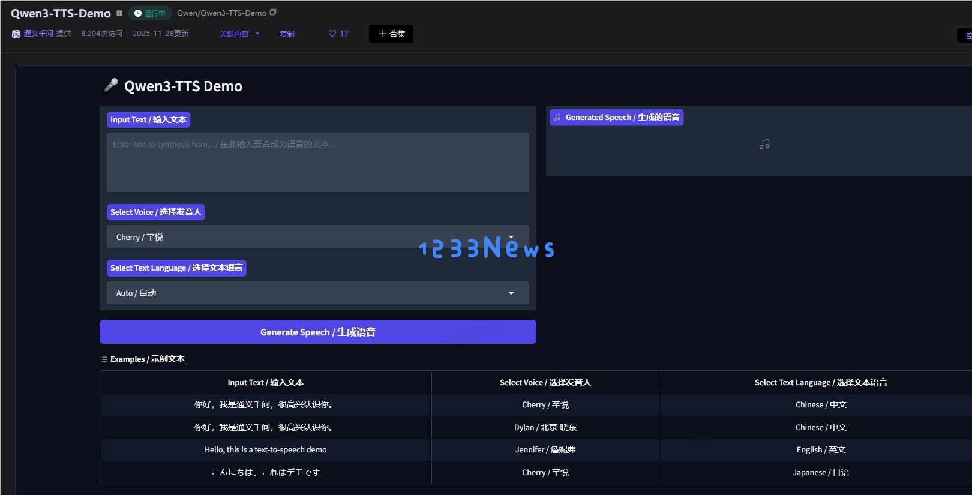Open the Select Voice dropdown showing Cherry
The height and width of the screenshot is (495, 972).
317,237
